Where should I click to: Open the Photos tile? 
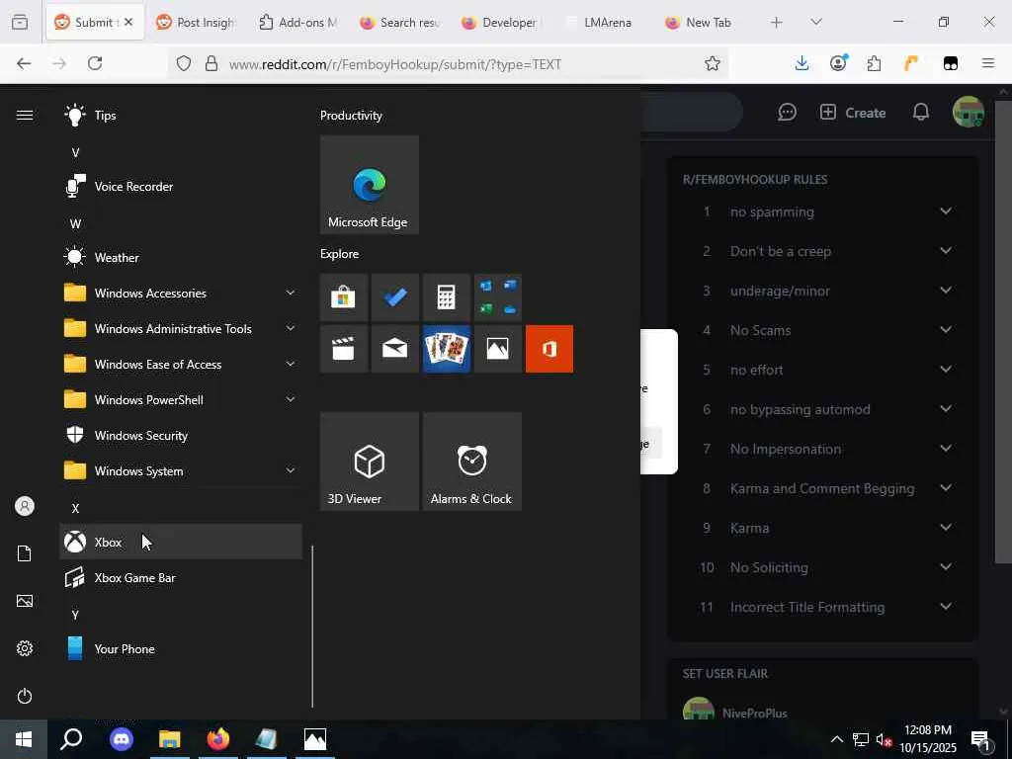tap(498, 349)
